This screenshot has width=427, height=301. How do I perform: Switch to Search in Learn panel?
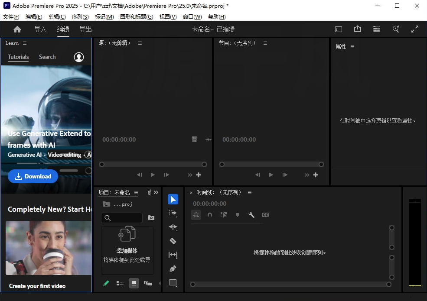click(x=47, y=57)
